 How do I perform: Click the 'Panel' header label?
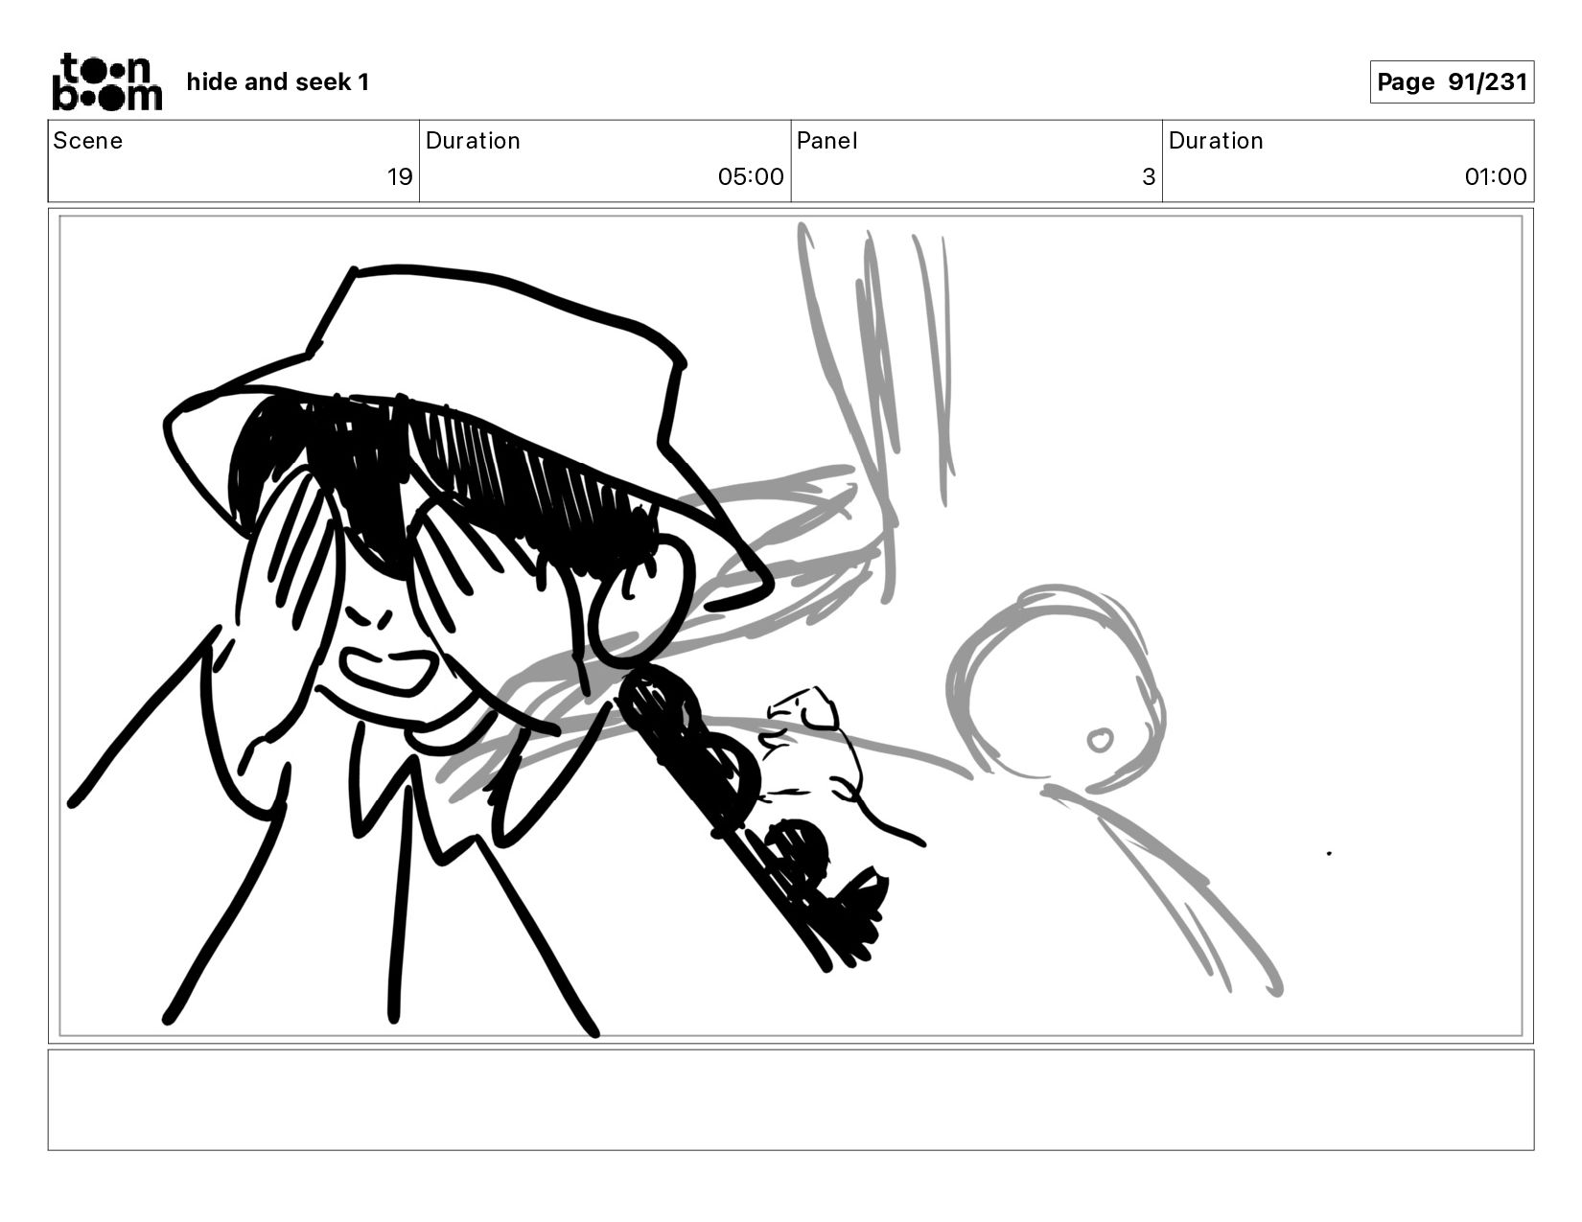[826, 141]
